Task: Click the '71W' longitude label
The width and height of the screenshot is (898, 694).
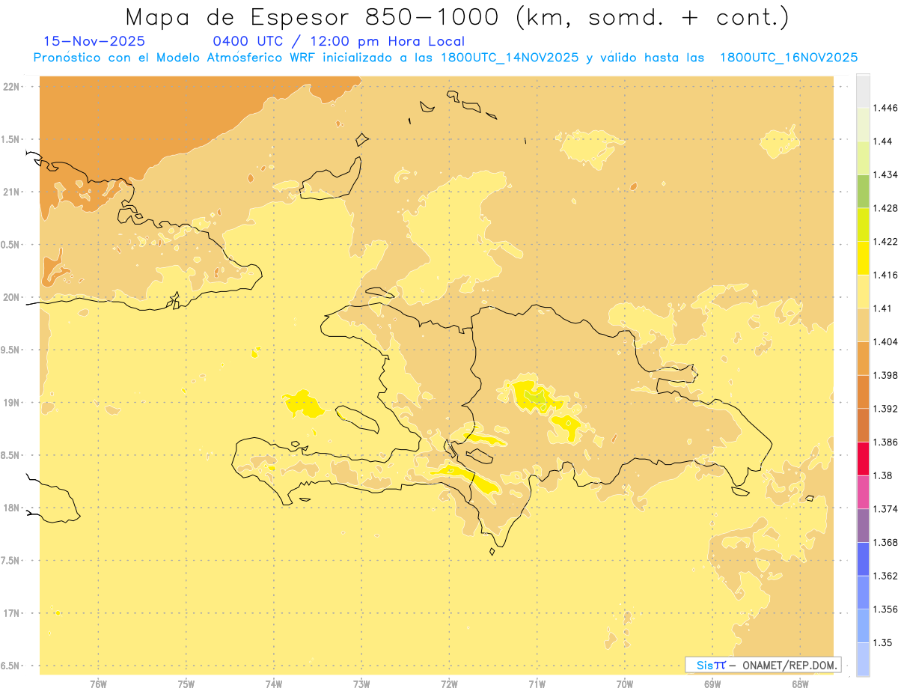Action: tap(537, 684)
